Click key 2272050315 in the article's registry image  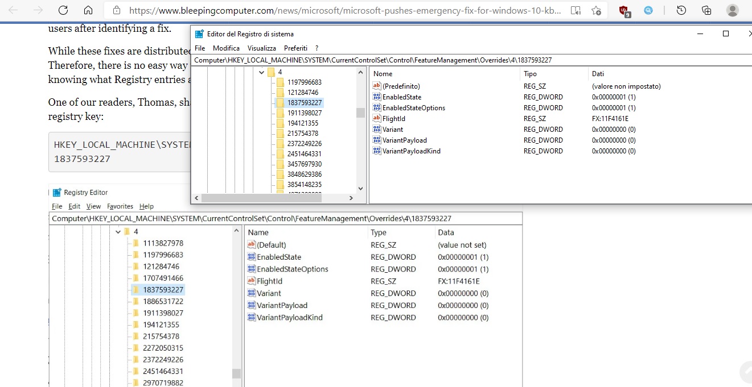[163, 348]
